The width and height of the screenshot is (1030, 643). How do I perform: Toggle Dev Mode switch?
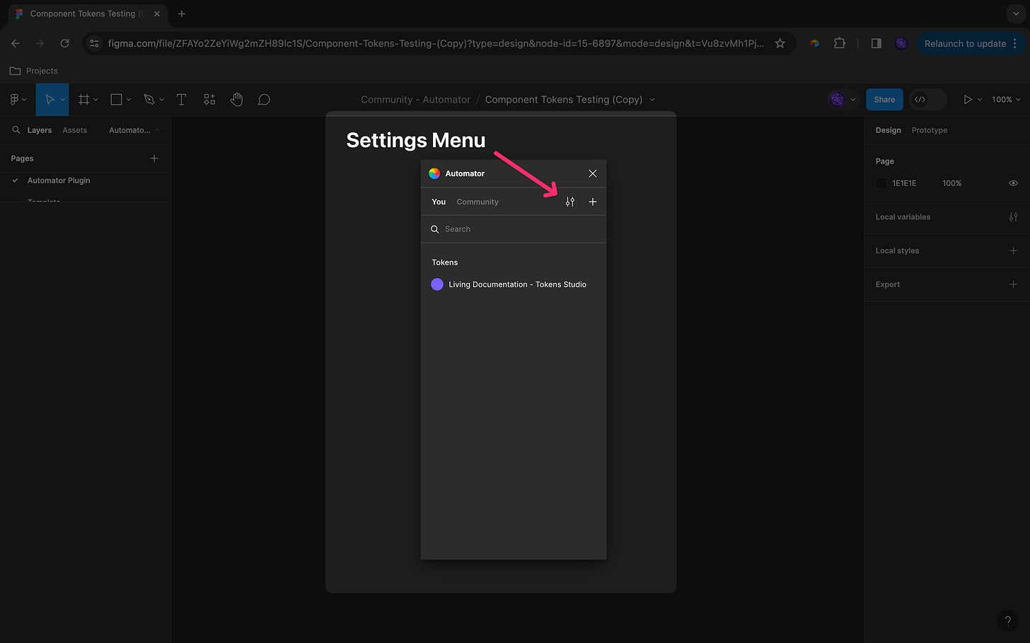coord(927,100)
